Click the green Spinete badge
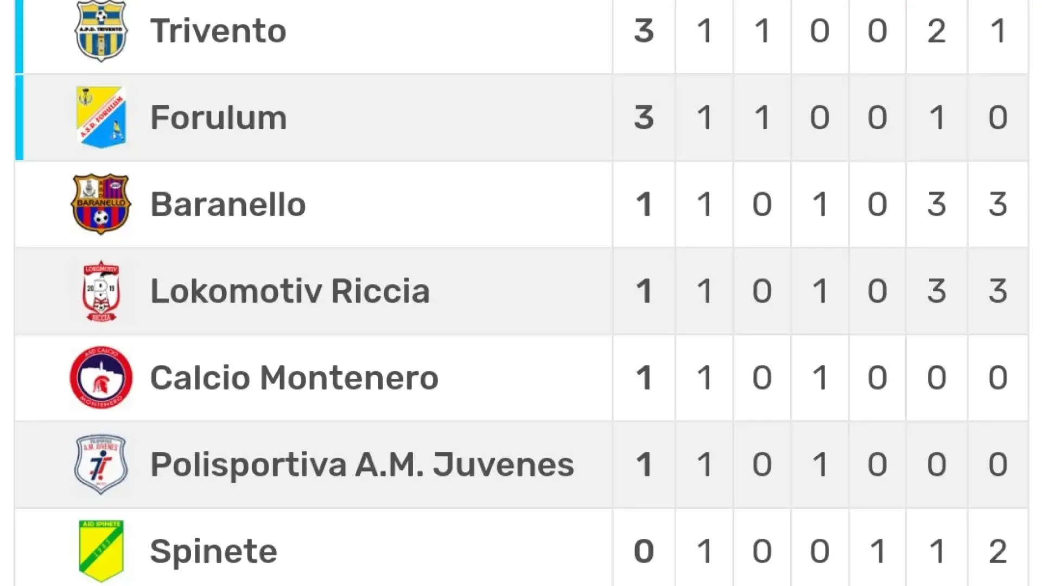This screenshot has height=586, width=1042. (x=101, y=551)
